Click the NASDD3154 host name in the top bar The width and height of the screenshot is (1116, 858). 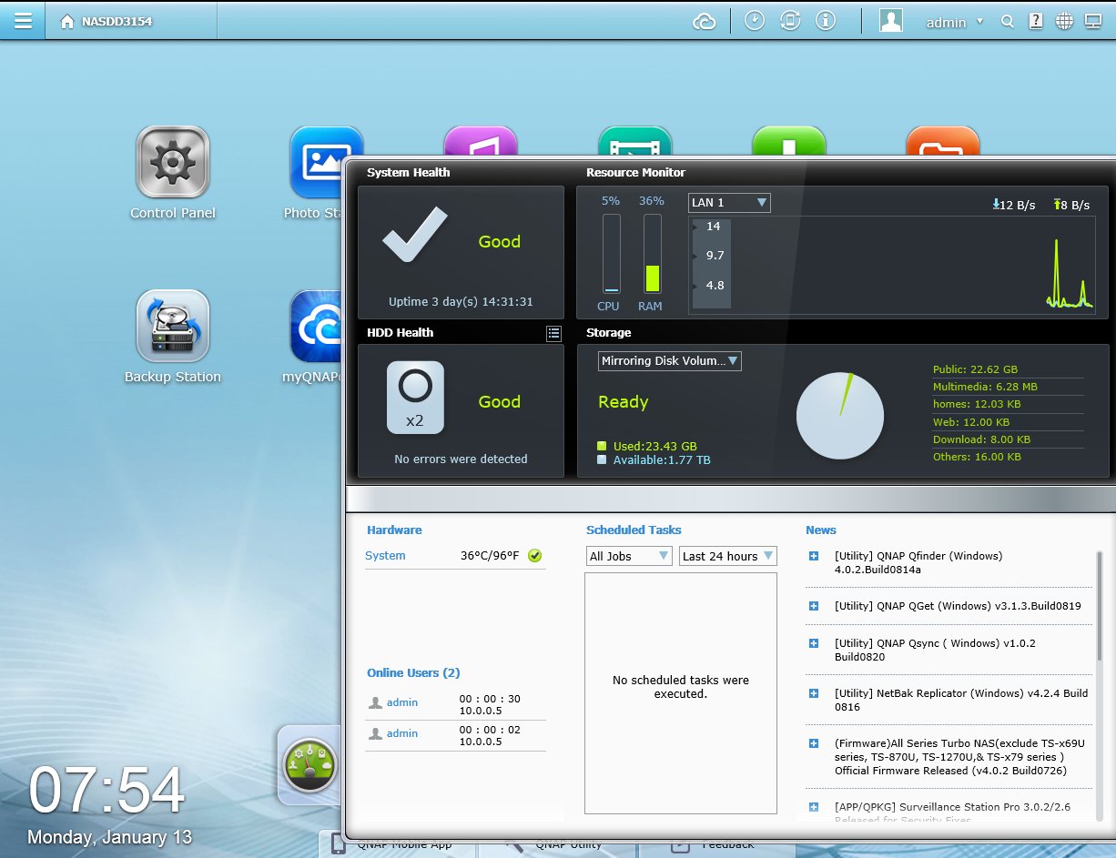pyautogui.click(x=117, y=21)
